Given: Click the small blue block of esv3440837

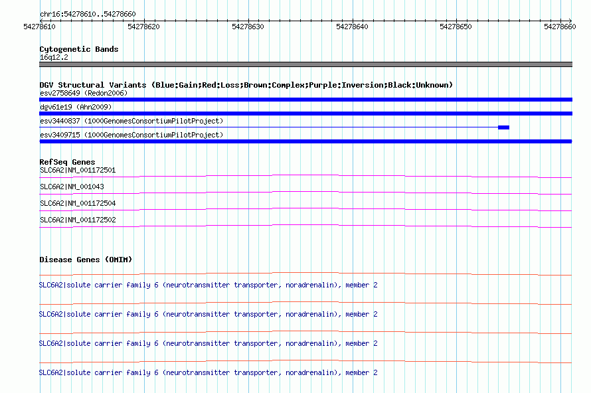Looking at the screenshot, I should point(503,127).
